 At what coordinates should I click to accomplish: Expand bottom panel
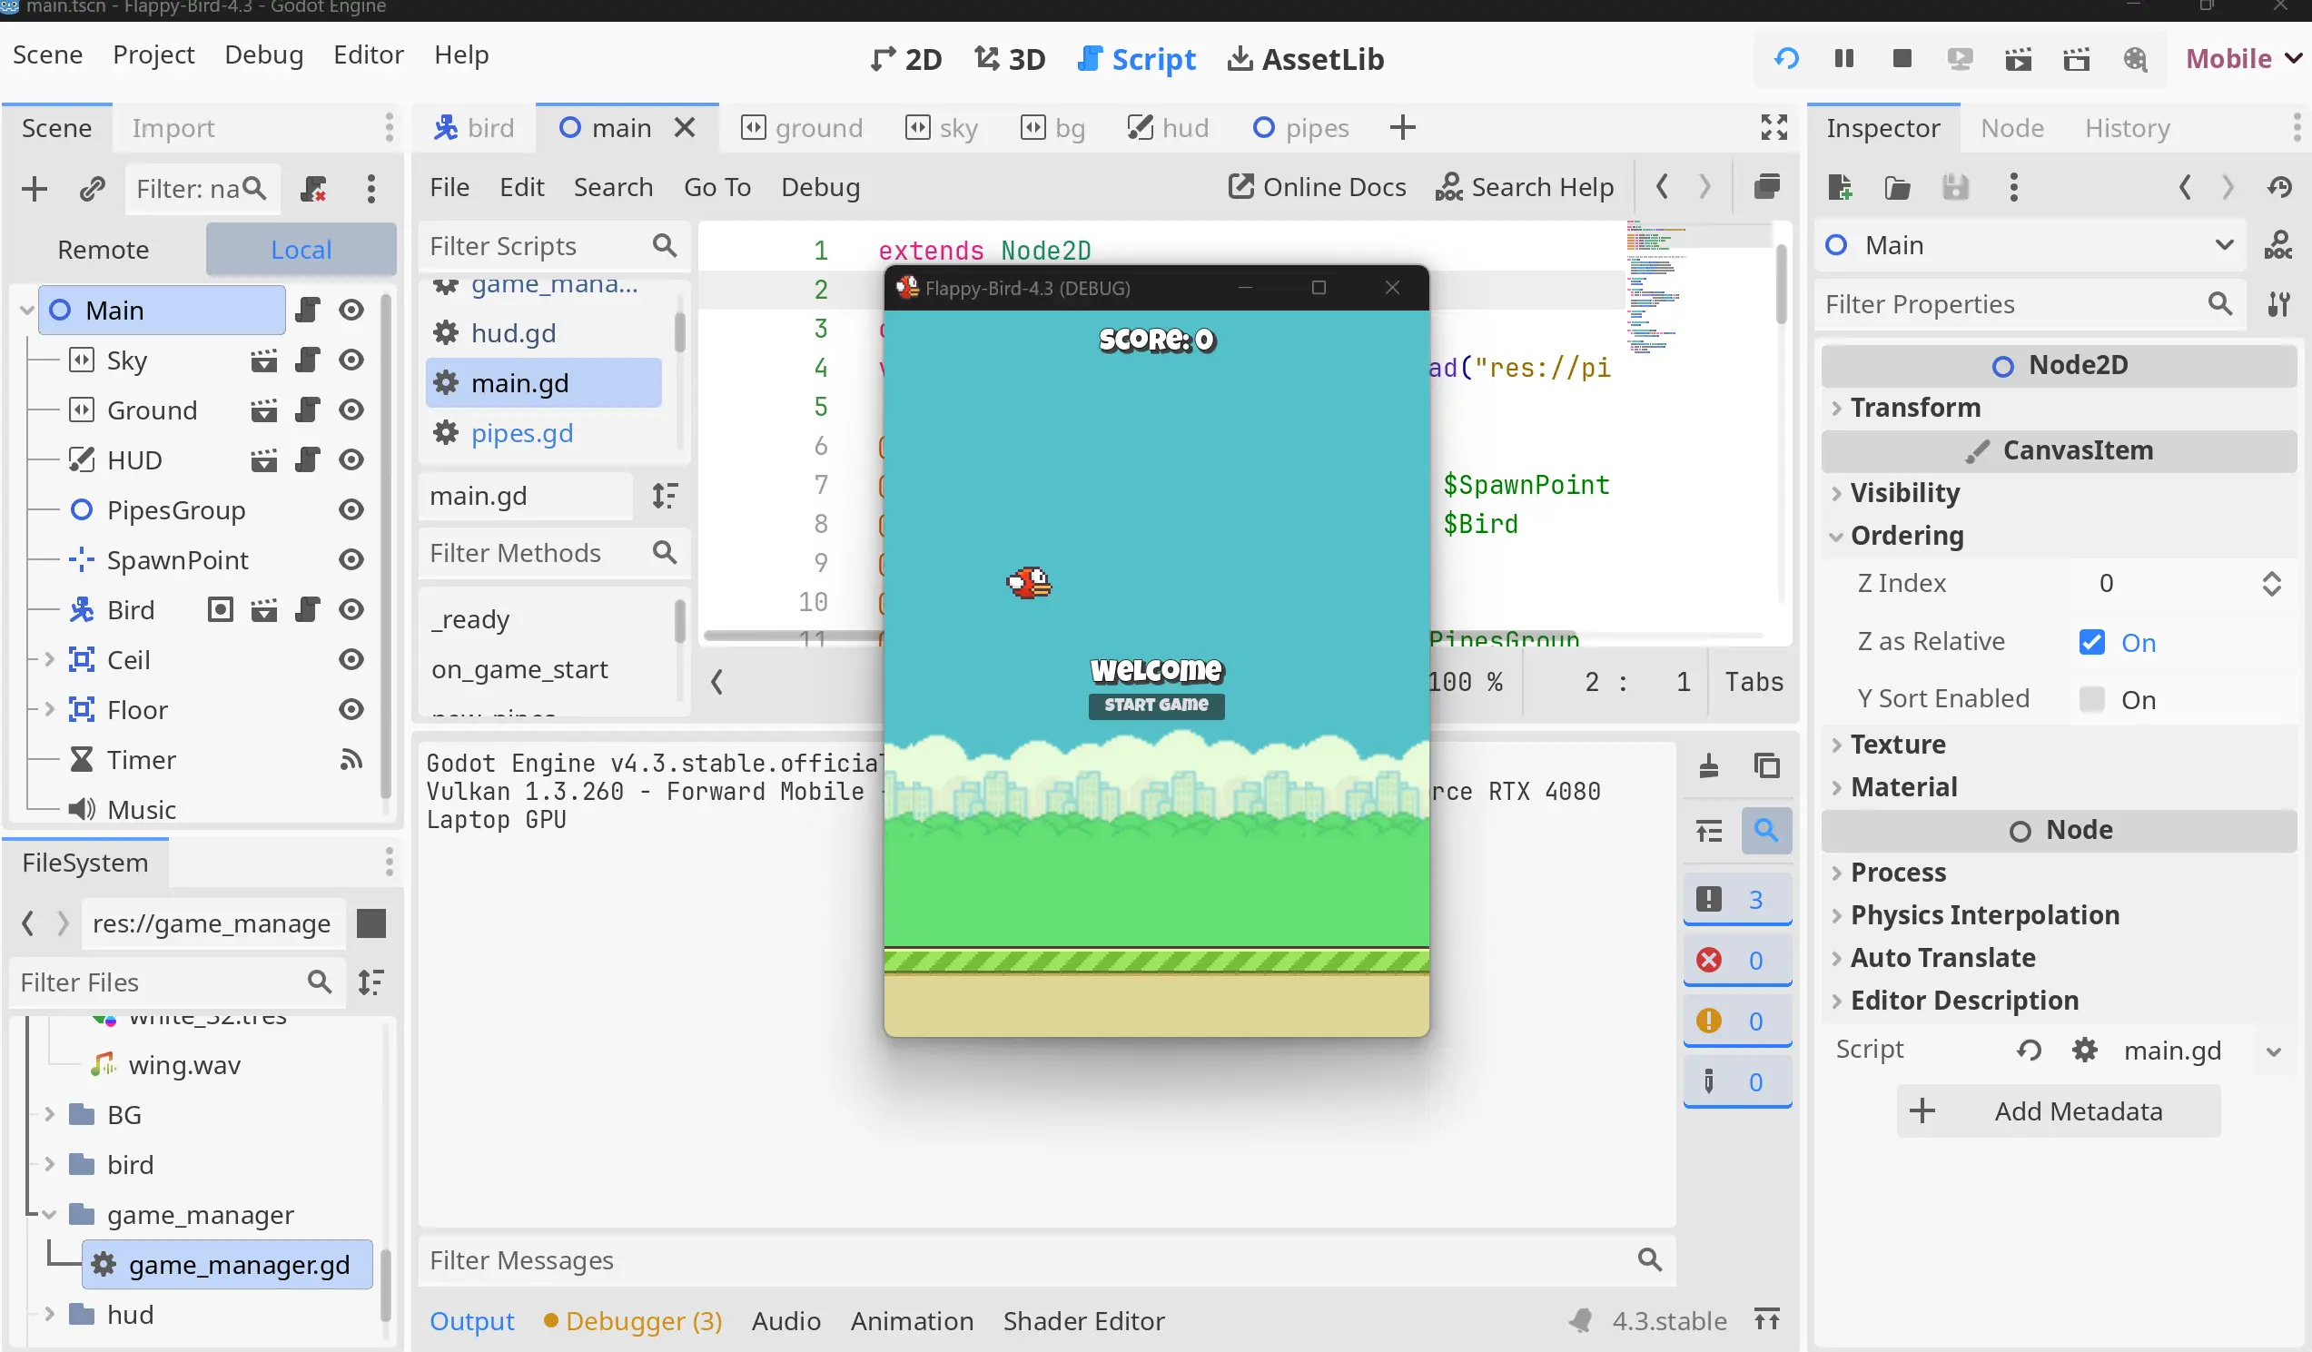(x=1766, y=1321)
